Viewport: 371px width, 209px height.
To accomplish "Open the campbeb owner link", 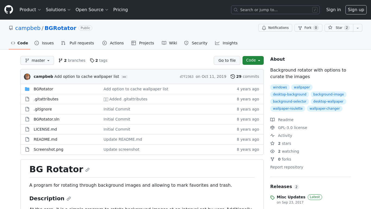I will point(28,28).
